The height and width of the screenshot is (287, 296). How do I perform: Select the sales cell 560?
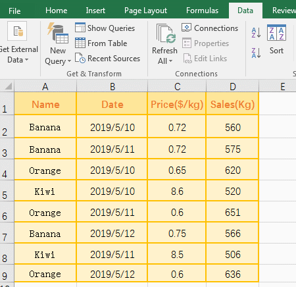point(232,126)
